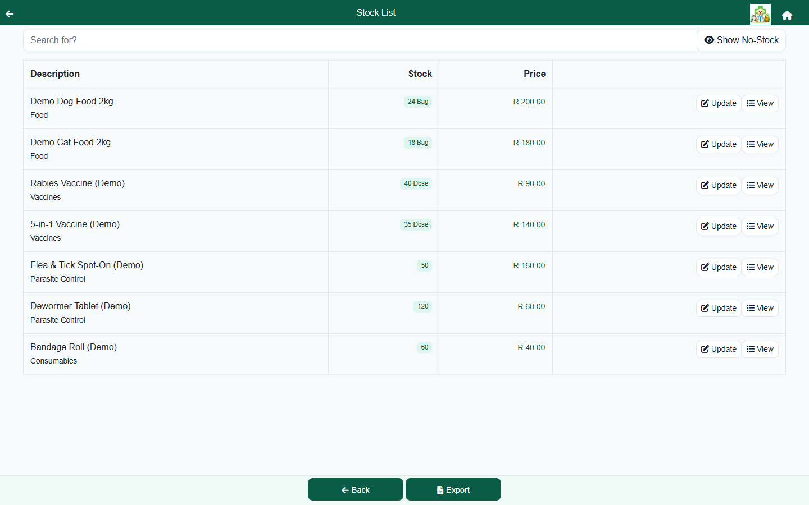Update Demo Dog Food 2kg stock
This screenshot has height=505, width=809.
(x=719, y=103)
